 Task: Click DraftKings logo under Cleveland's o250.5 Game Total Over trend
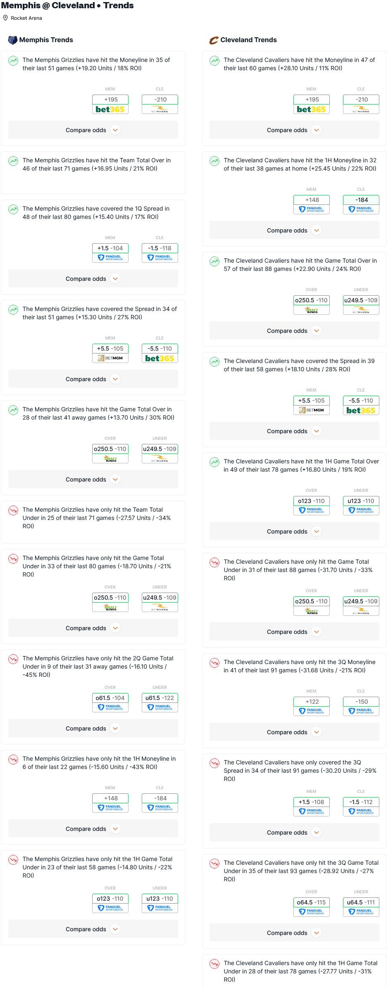pos(311,310)
